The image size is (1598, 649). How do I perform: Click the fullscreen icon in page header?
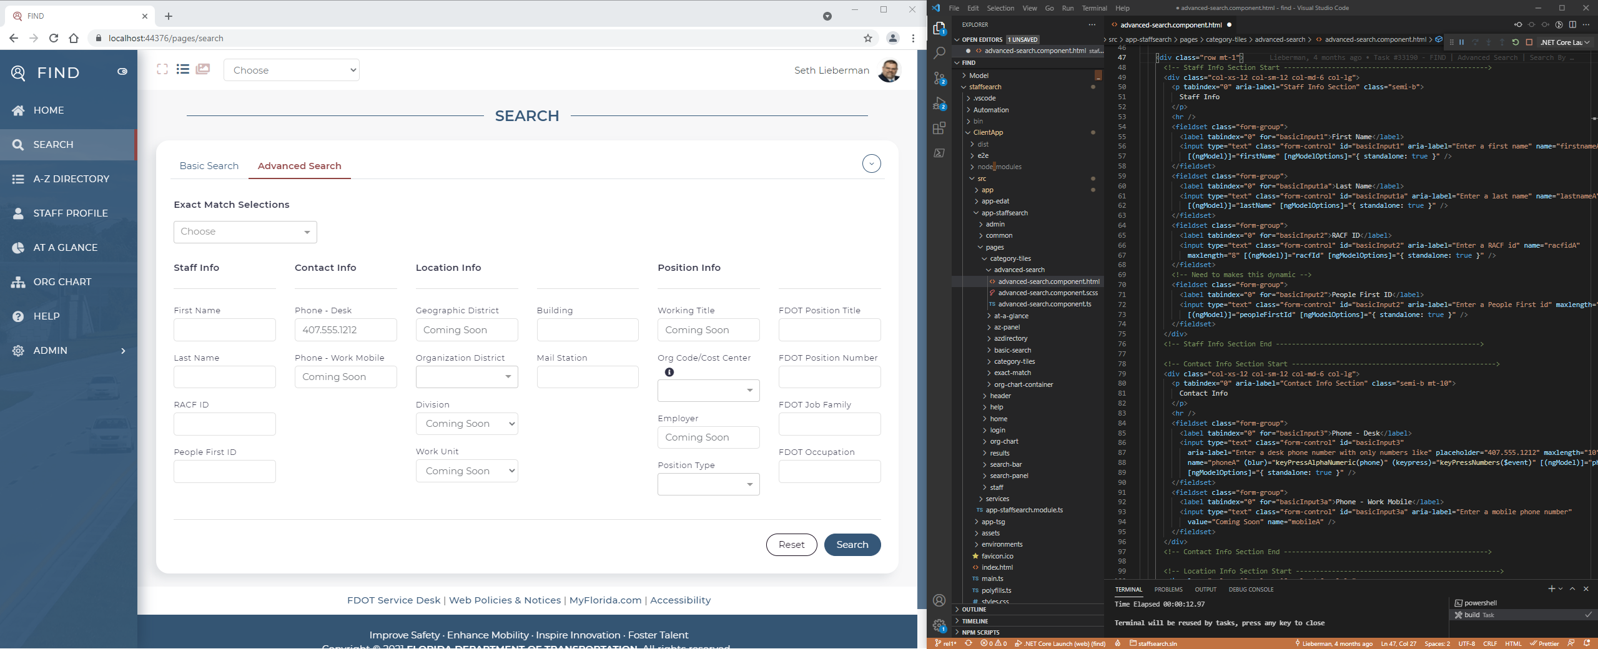(162, 69)
